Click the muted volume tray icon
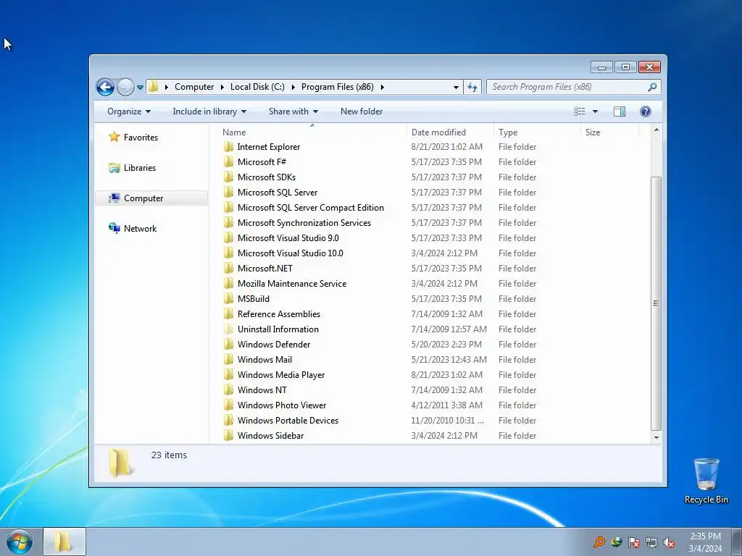Viewport: 742px width, 556px height. coord(669,542)
